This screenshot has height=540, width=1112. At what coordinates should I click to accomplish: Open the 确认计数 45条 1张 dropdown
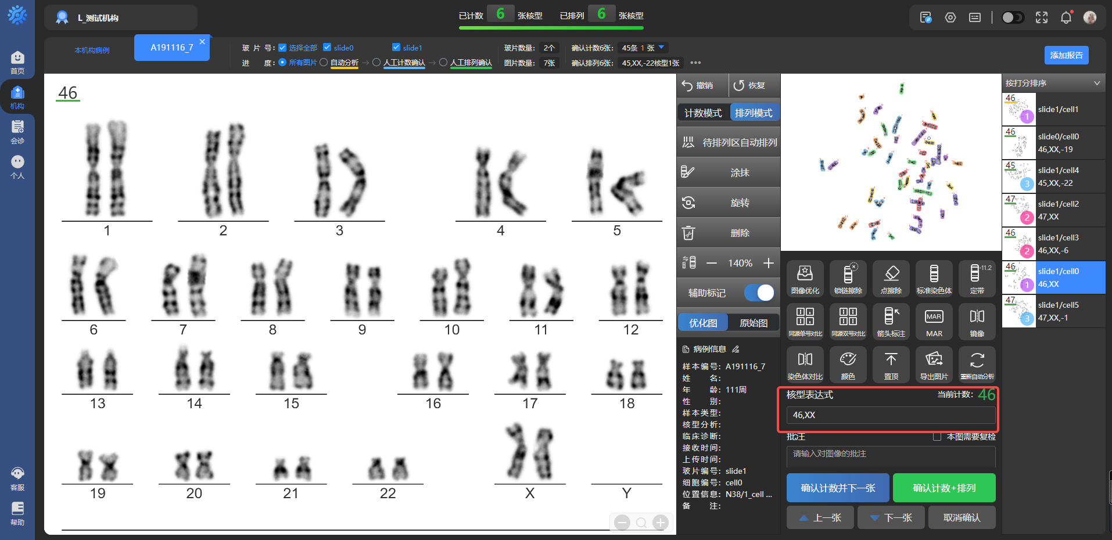[661, 48]
